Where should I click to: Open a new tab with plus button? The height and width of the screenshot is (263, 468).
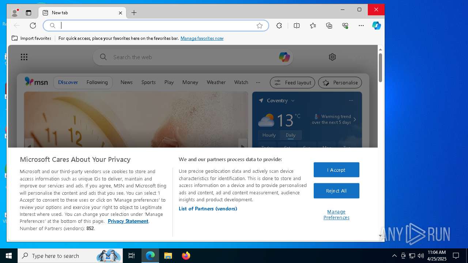(x=134, y=13)
